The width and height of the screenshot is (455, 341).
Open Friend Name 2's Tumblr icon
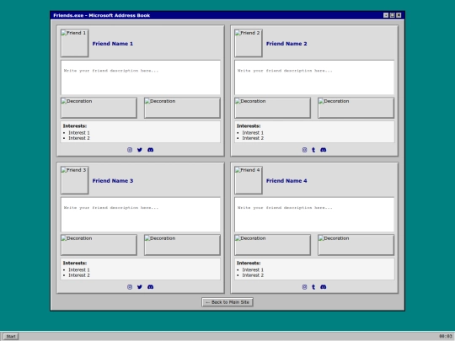click(x=313, y=150)
